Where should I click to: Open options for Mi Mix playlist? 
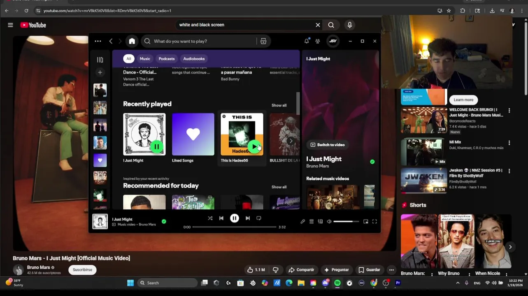509,143
